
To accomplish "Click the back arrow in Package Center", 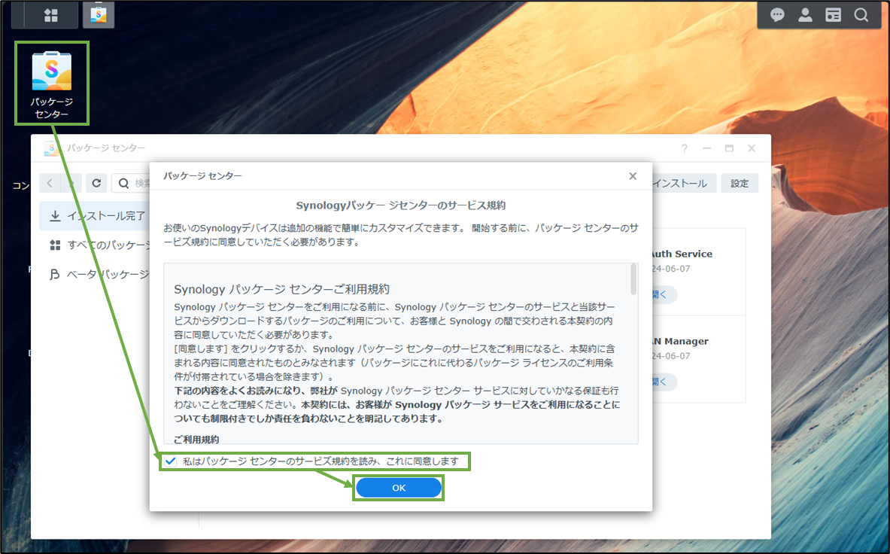I will [50, 183].
